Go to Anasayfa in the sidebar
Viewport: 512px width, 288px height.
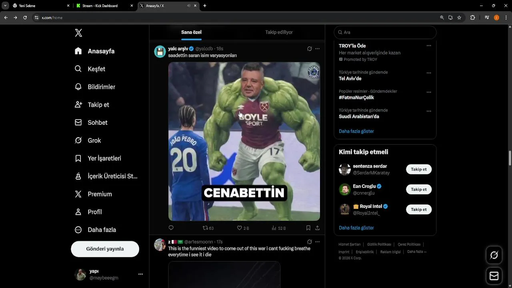coord(95,51)
